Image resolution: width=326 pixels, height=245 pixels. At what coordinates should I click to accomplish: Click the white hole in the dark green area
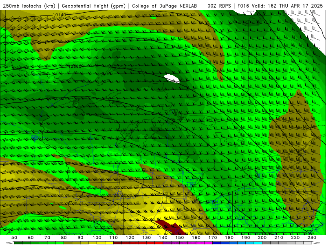[x=172, y=78]
